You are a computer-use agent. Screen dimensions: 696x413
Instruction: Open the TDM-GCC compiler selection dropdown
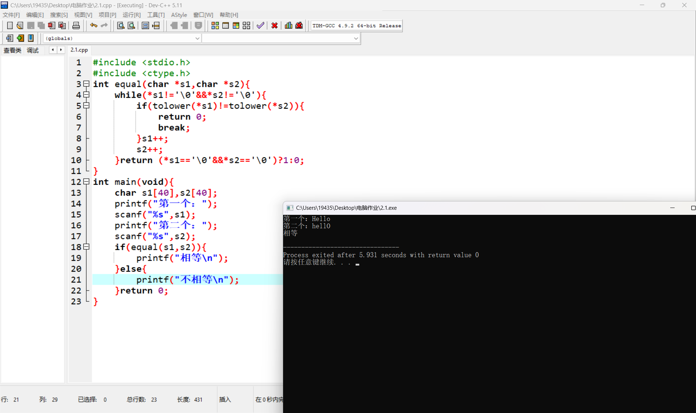(357, 26)
